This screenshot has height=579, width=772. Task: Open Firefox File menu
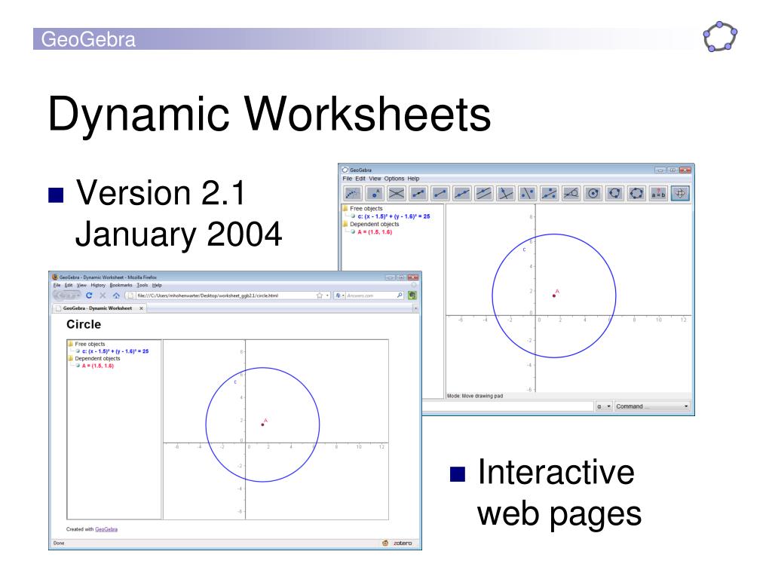(57, 285)
